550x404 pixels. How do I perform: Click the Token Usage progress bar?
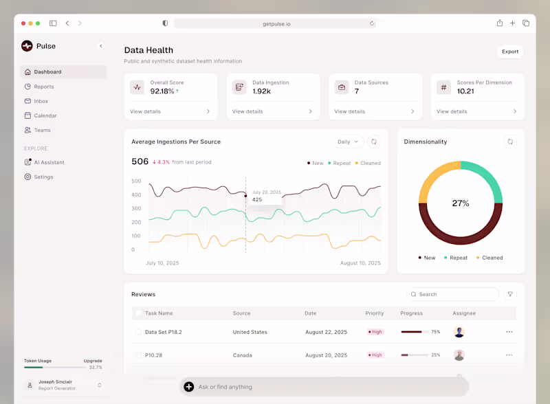tap(55, 367)
